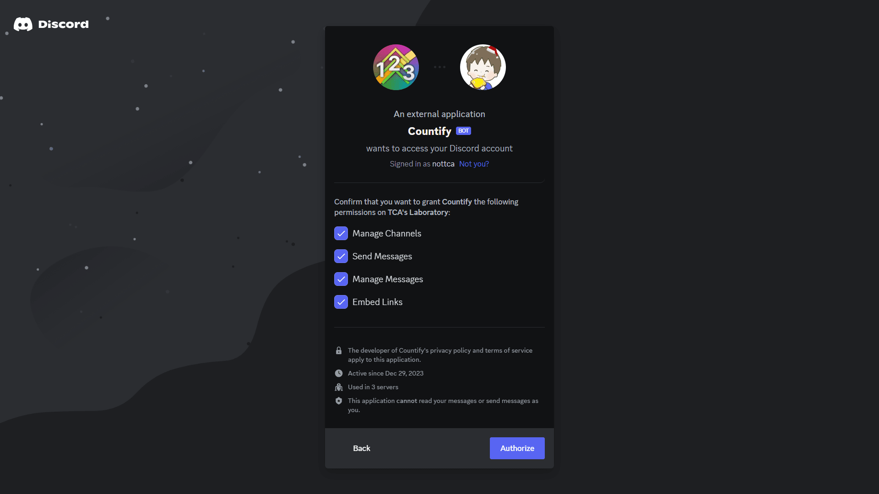The image size is (879, 494).
Task: Click the Countify bot icon
Action: coord(396,66)
